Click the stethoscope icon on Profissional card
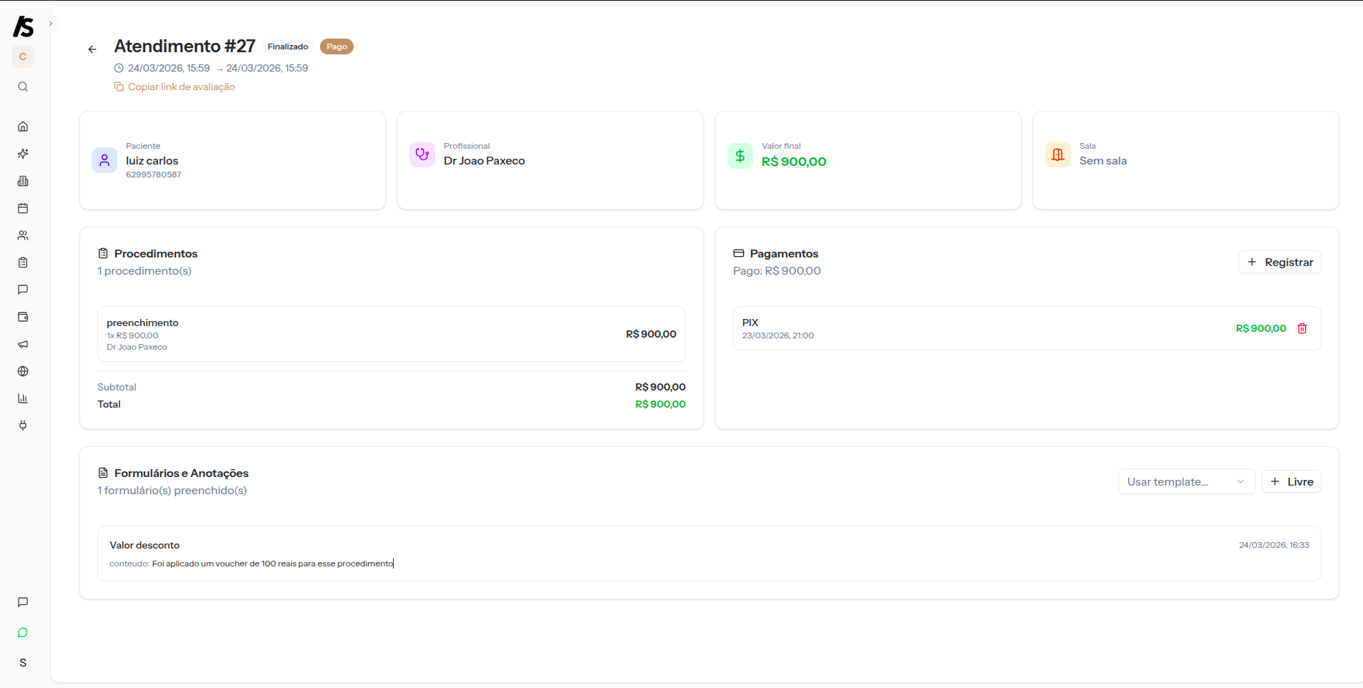The image size is (1363, 688). pos(422,154)
